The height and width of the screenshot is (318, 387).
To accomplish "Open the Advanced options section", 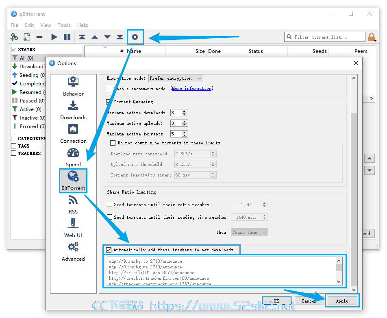I will click(x=73, y=251).
